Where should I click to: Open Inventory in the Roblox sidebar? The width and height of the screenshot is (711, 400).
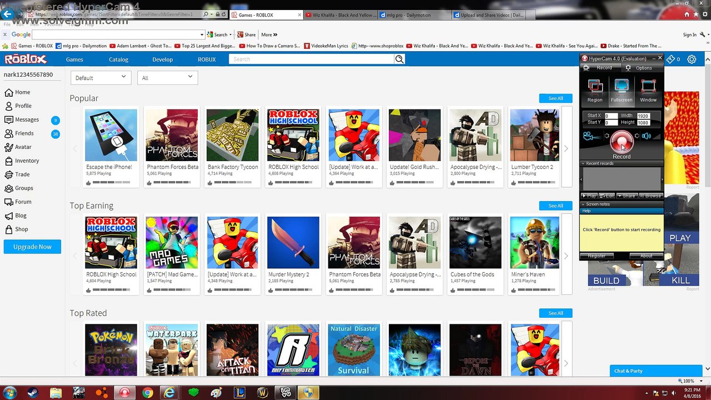click(22, 161)
